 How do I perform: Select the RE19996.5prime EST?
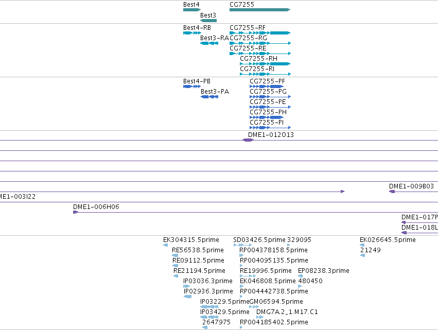pos(248,276)
